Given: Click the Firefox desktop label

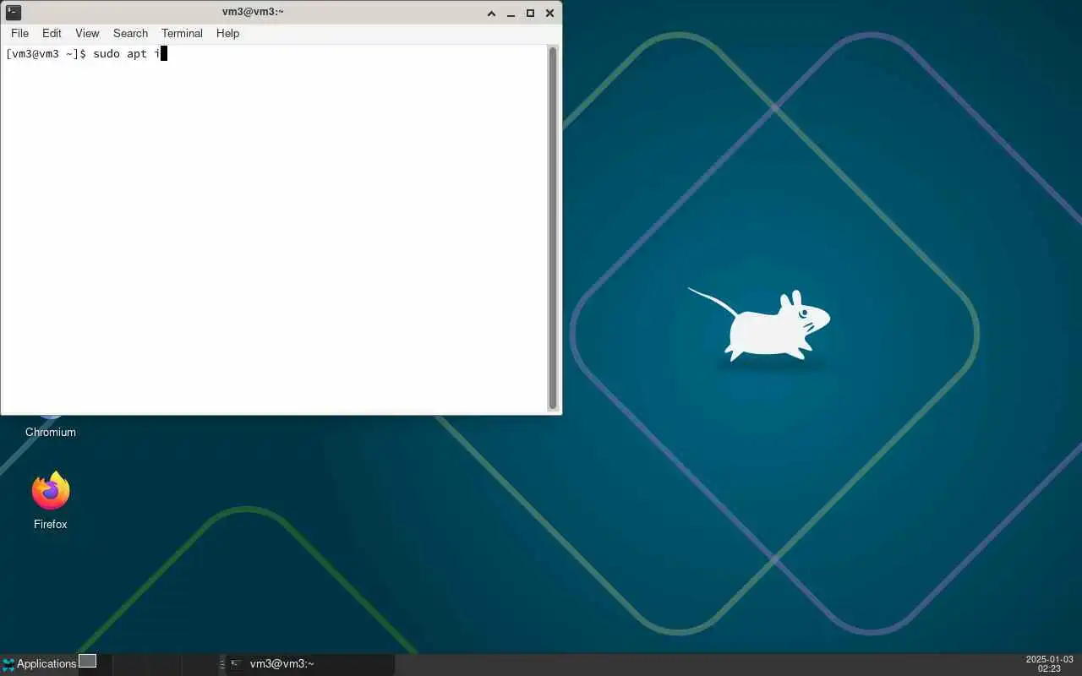Looking at the screenshot, I should pos(51,524).
